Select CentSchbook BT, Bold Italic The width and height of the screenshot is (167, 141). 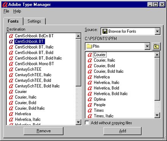pyautogui.click(x=38, y=58)
